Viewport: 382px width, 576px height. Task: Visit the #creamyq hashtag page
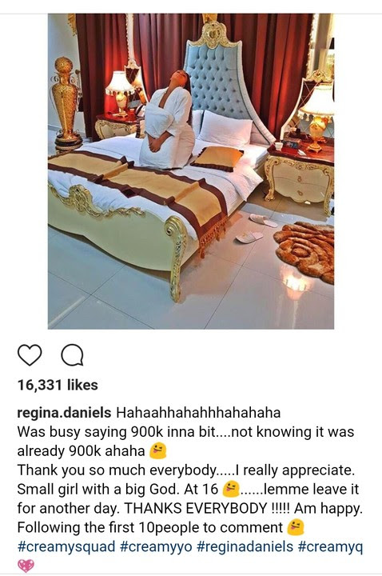(x=330, y=546)
